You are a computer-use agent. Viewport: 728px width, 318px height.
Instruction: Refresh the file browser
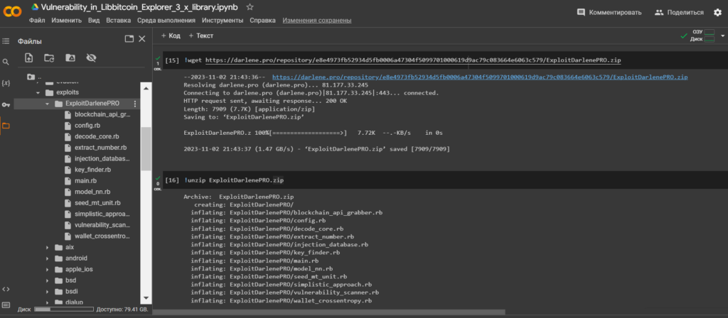[49, 57]
